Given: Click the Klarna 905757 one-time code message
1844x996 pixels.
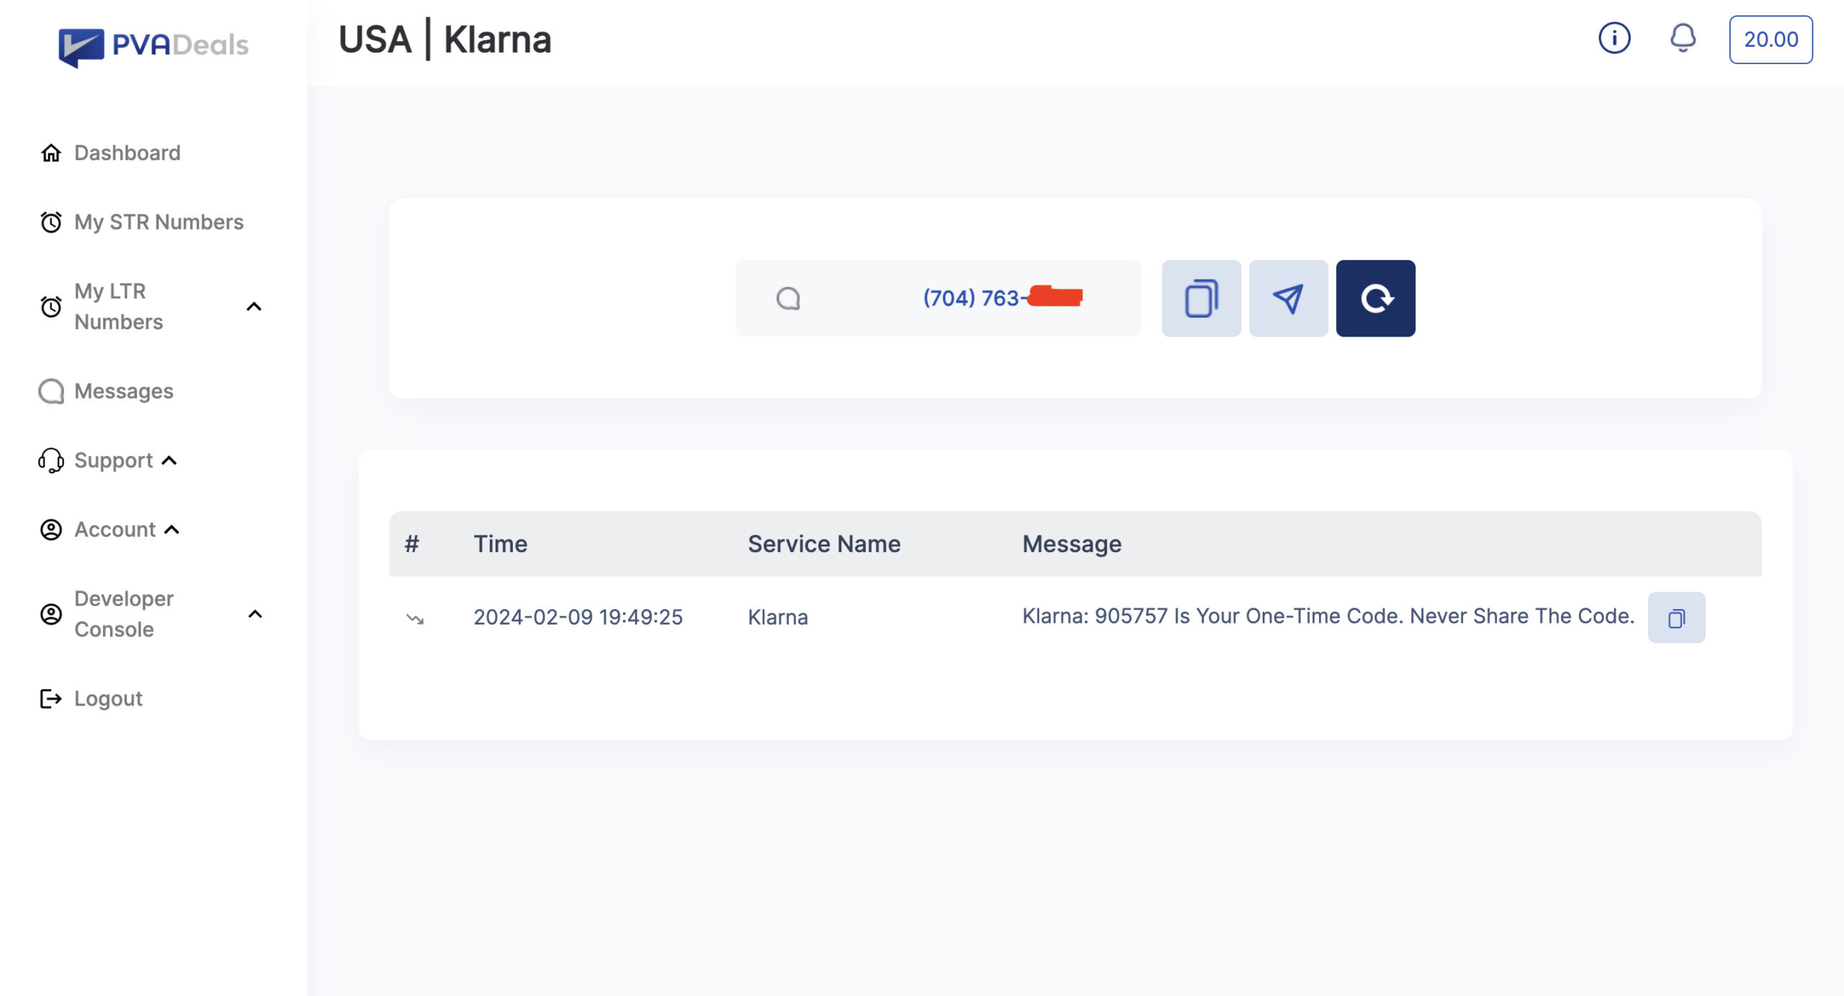Looking at the screenshot, I should [x=1328, y=616].
